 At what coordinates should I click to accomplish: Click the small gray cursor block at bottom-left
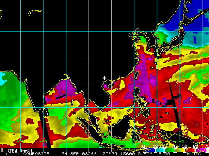point(2,150)
